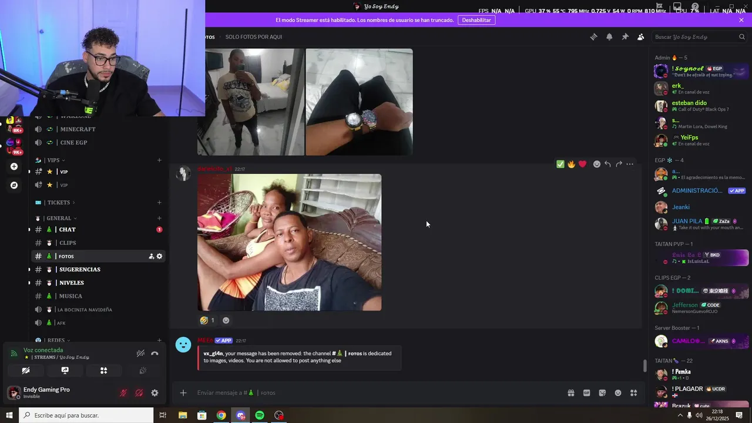Open the MUSICA channel

98,296
